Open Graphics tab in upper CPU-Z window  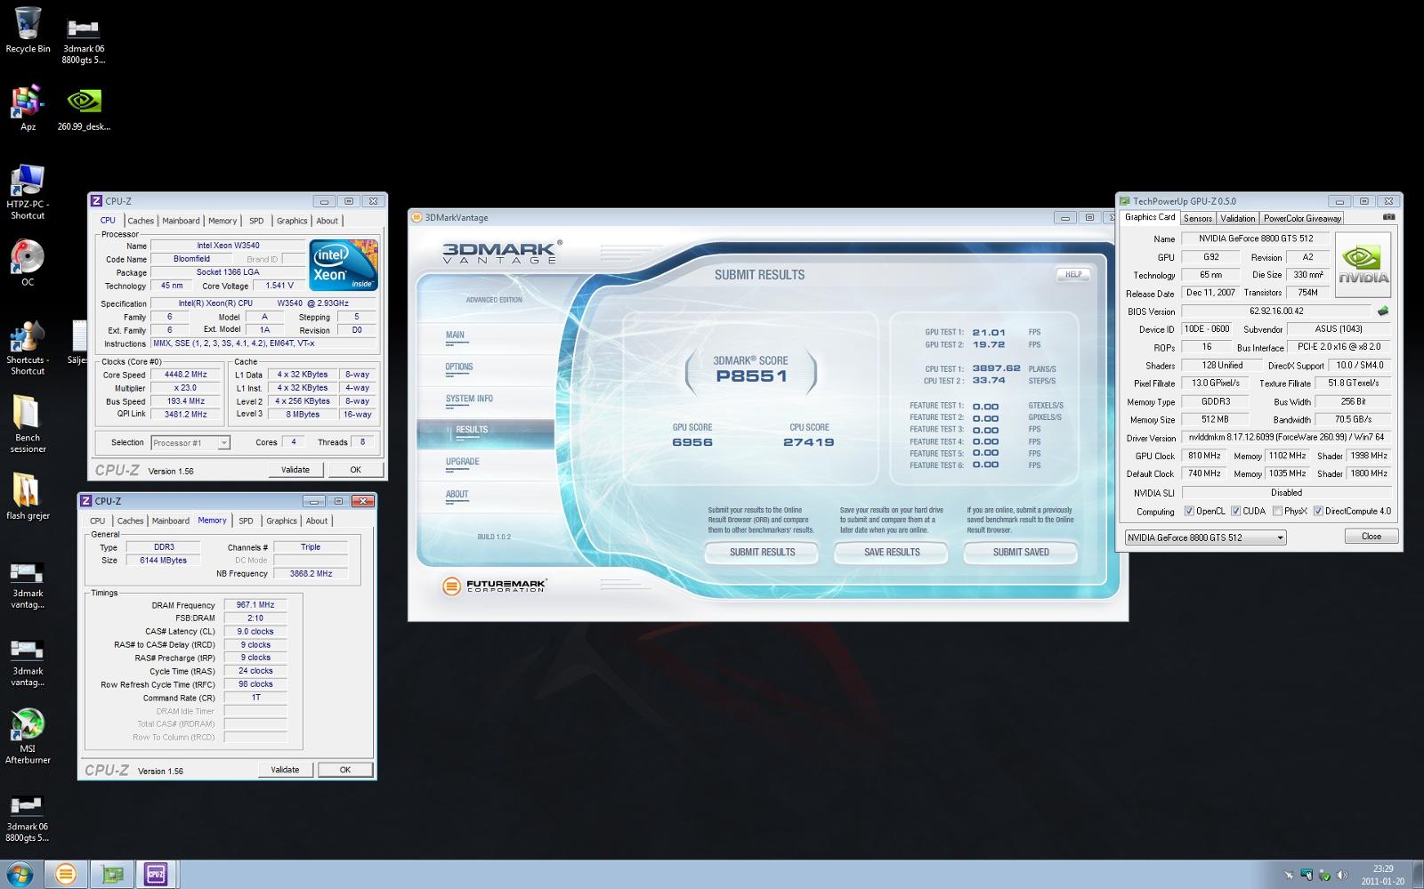point(292,221)
